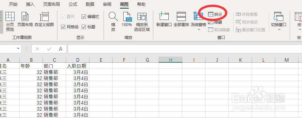302x118 pixels.
Task: Open the 公式 (Formulas) tab
Action: 73,4
